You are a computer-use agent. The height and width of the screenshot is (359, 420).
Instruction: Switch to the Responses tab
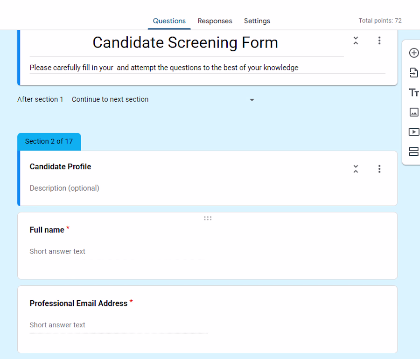tap(215, 21)
